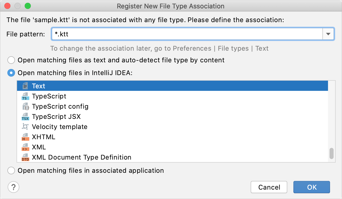
Task: Open the Help question mark button
Action: tap(13, 187)
